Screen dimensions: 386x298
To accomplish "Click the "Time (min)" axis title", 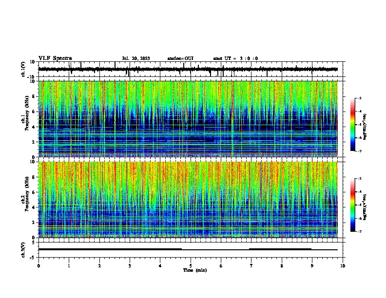I will coord(195,270).
